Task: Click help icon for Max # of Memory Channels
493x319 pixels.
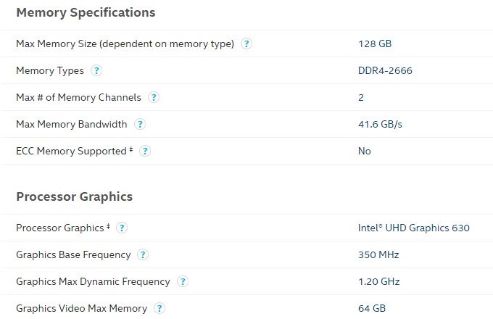Action: click(154, 97)
